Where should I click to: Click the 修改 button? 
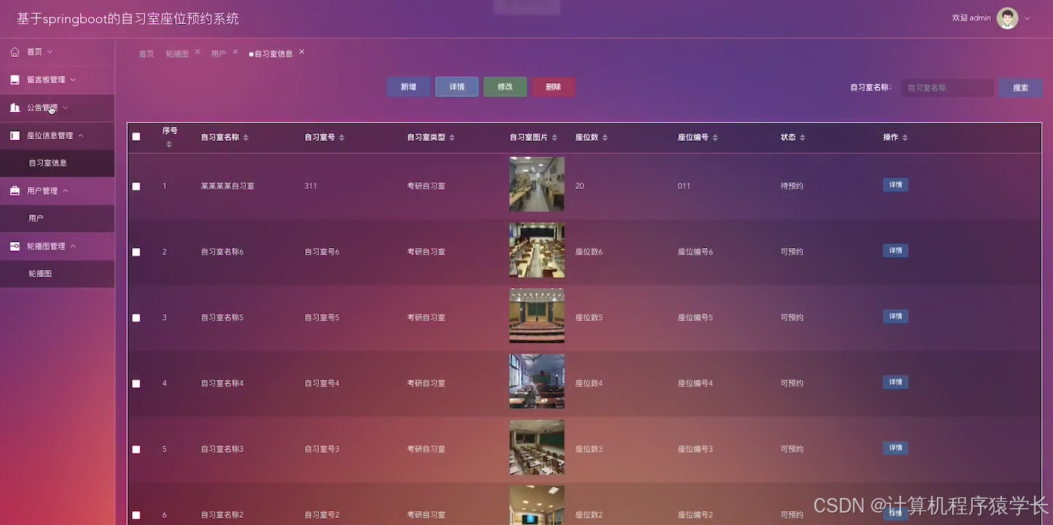(505, 87)
